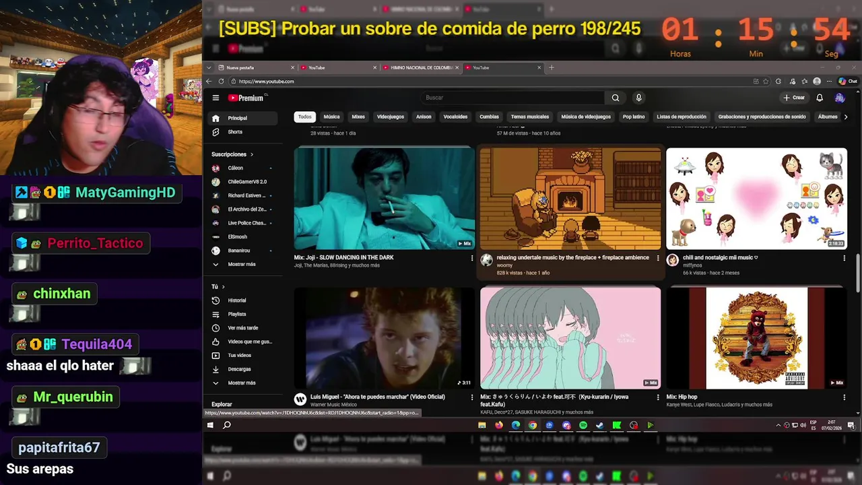Open the account avatar menu on YouTube
Image resolution: width=862 pixels, height=485 pixels.
pos(840,98)
